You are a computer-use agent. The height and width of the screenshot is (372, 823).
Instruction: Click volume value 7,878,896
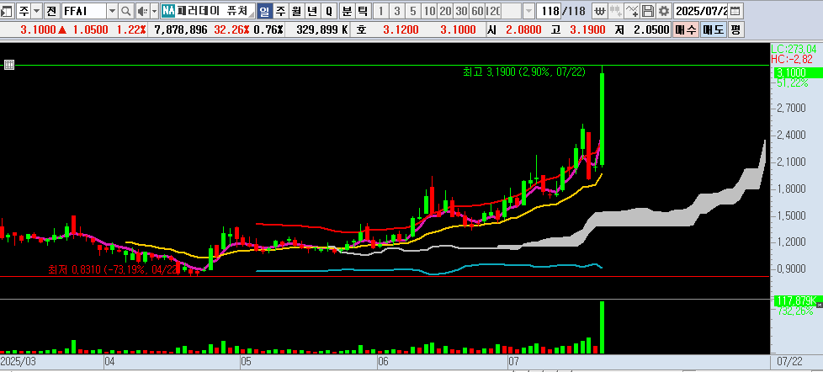[181, 30]
